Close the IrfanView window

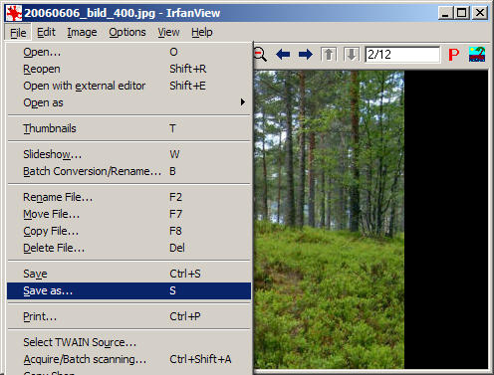click(x=480, y=13)
